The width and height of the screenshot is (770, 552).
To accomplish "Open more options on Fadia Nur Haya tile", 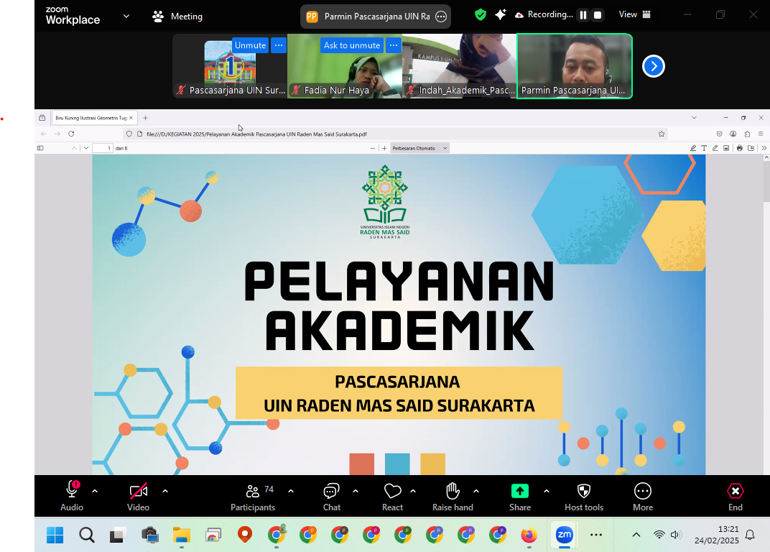I will (x=394, y=45).
